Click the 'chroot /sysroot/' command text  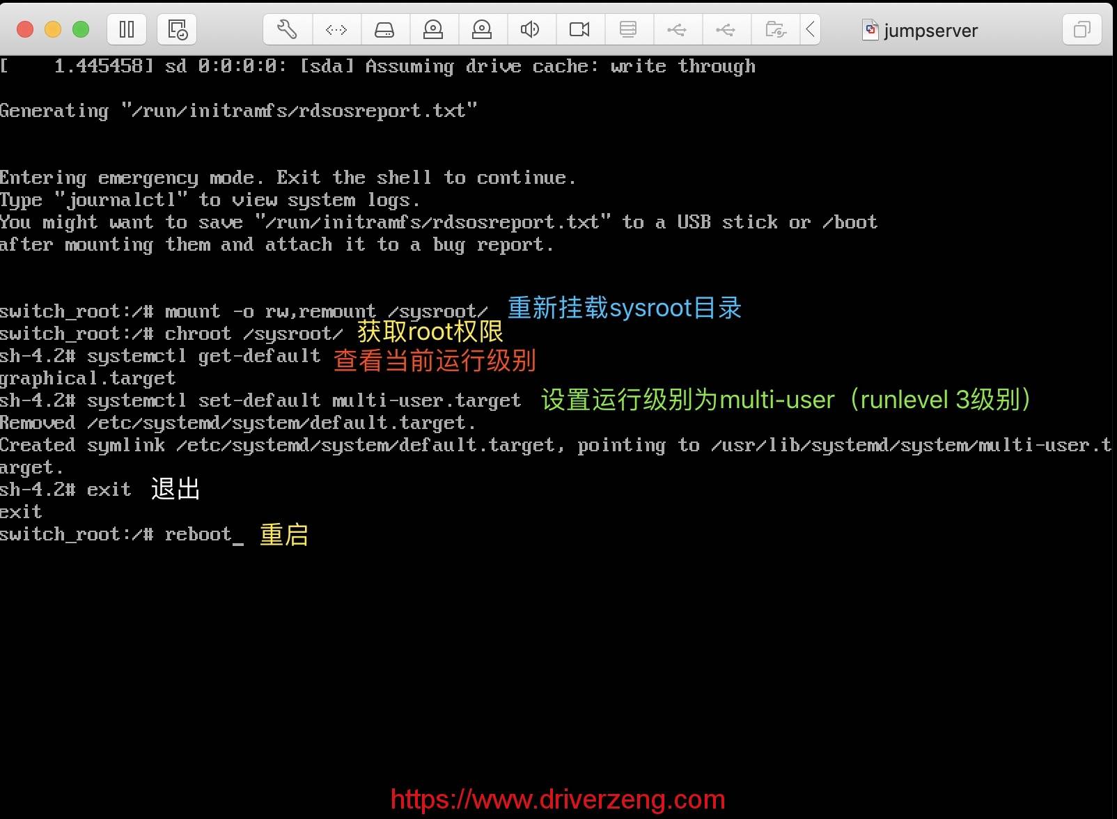point(253,334)
